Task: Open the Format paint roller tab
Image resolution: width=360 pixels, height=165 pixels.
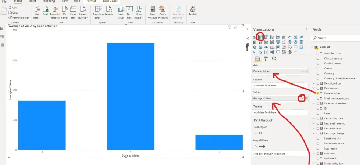Action: click(x=266, y=58)
